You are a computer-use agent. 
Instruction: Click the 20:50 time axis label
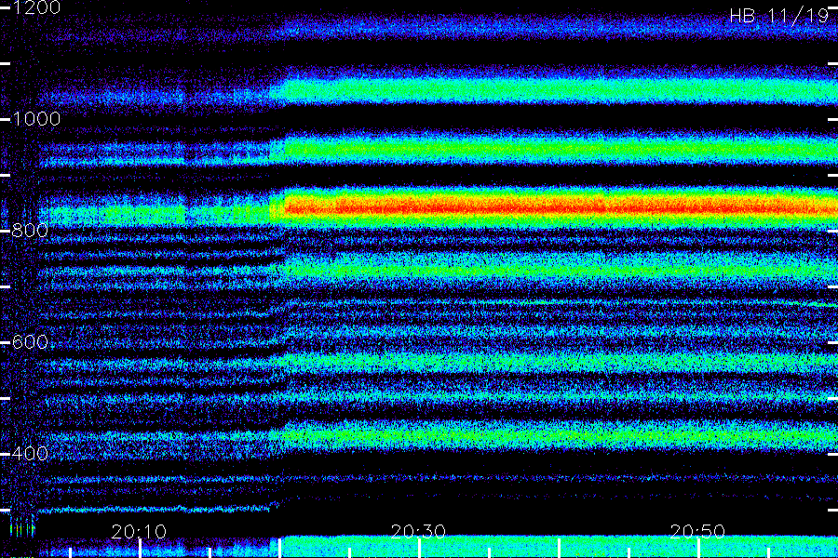[698, 531]
